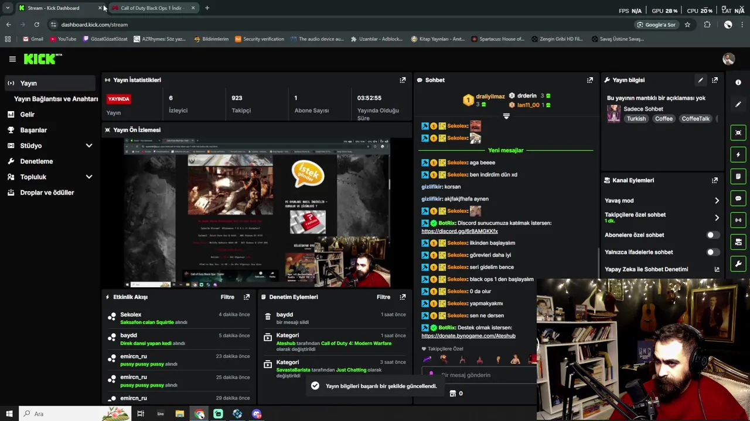The width and height of the screenshot is (750, 421).
Task: Open the YouTube bookmark
Action: [63, 39]
